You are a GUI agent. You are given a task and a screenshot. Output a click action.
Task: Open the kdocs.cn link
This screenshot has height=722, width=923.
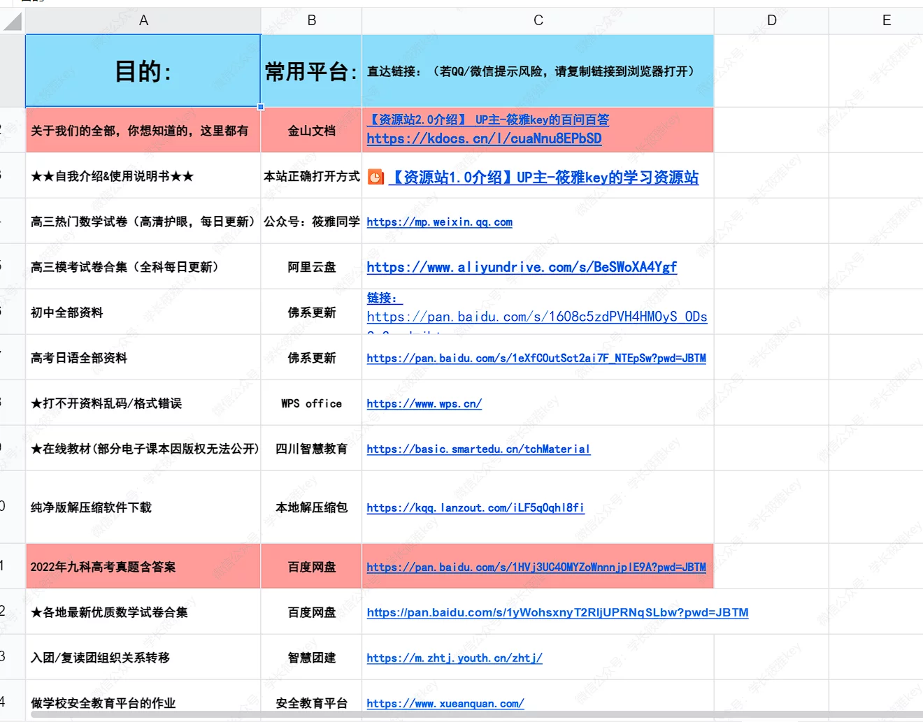pos(484,139)
